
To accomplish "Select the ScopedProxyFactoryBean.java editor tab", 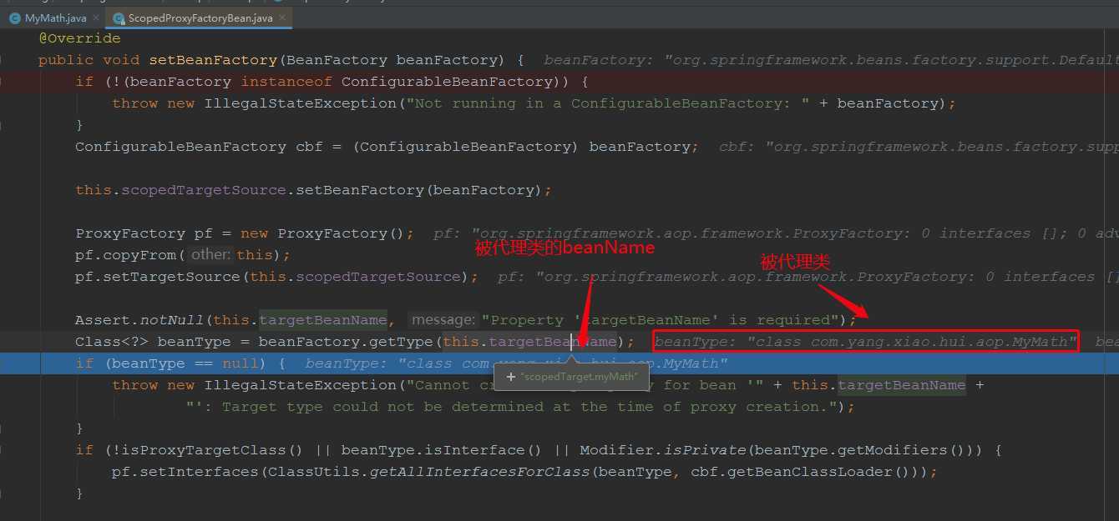I will tap(199, 18).
